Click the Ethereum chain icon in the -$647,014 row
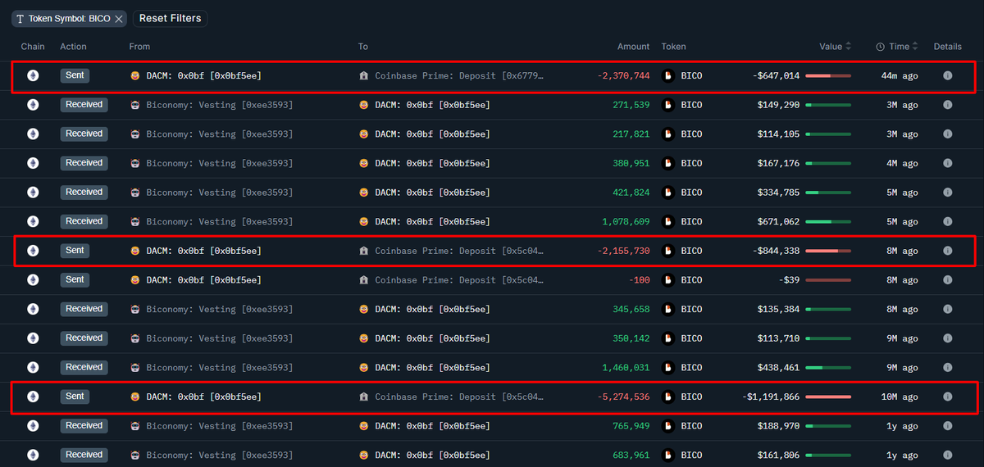This screenshot has height=467, width=984. tap(33, 75)
